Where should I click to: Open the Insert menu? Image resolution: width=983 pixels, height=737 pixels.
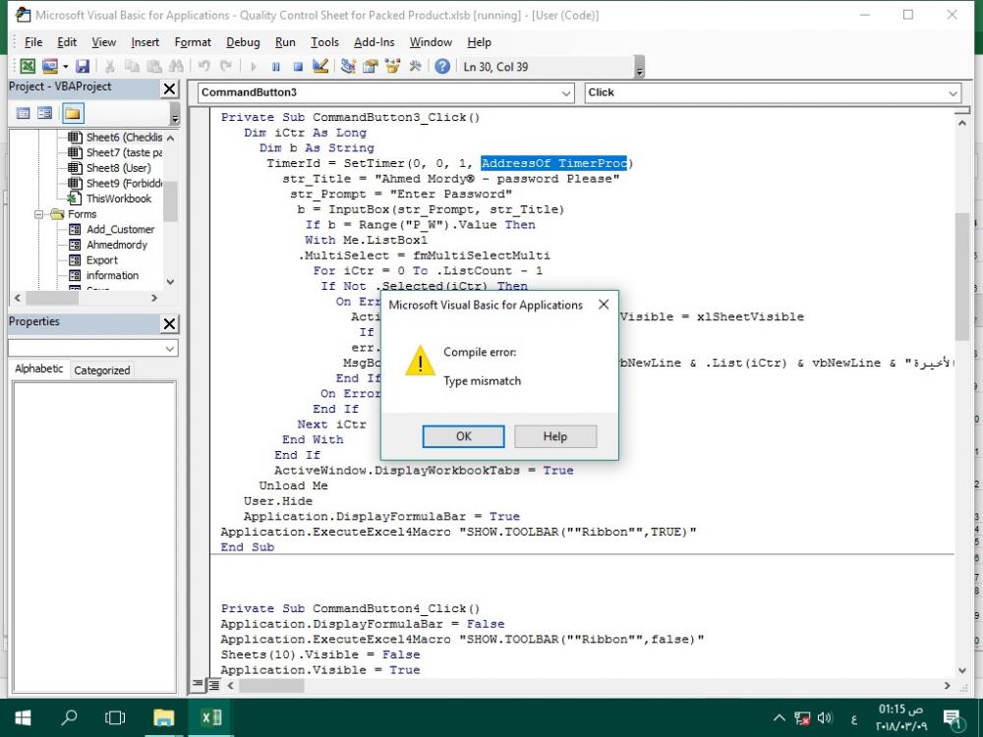pos(145,42)
